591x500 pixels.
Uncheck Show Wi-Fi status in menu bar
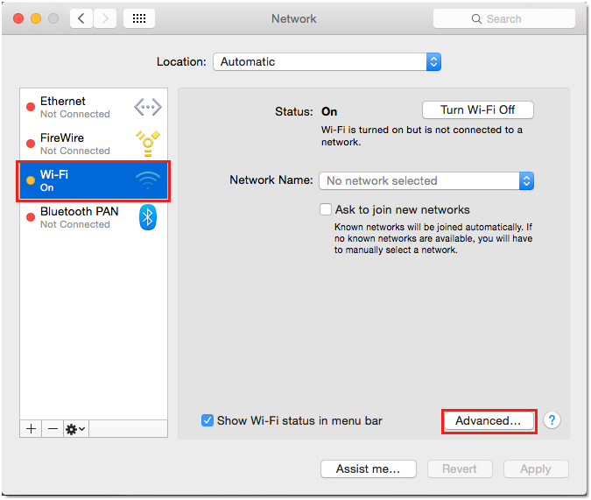208,420
